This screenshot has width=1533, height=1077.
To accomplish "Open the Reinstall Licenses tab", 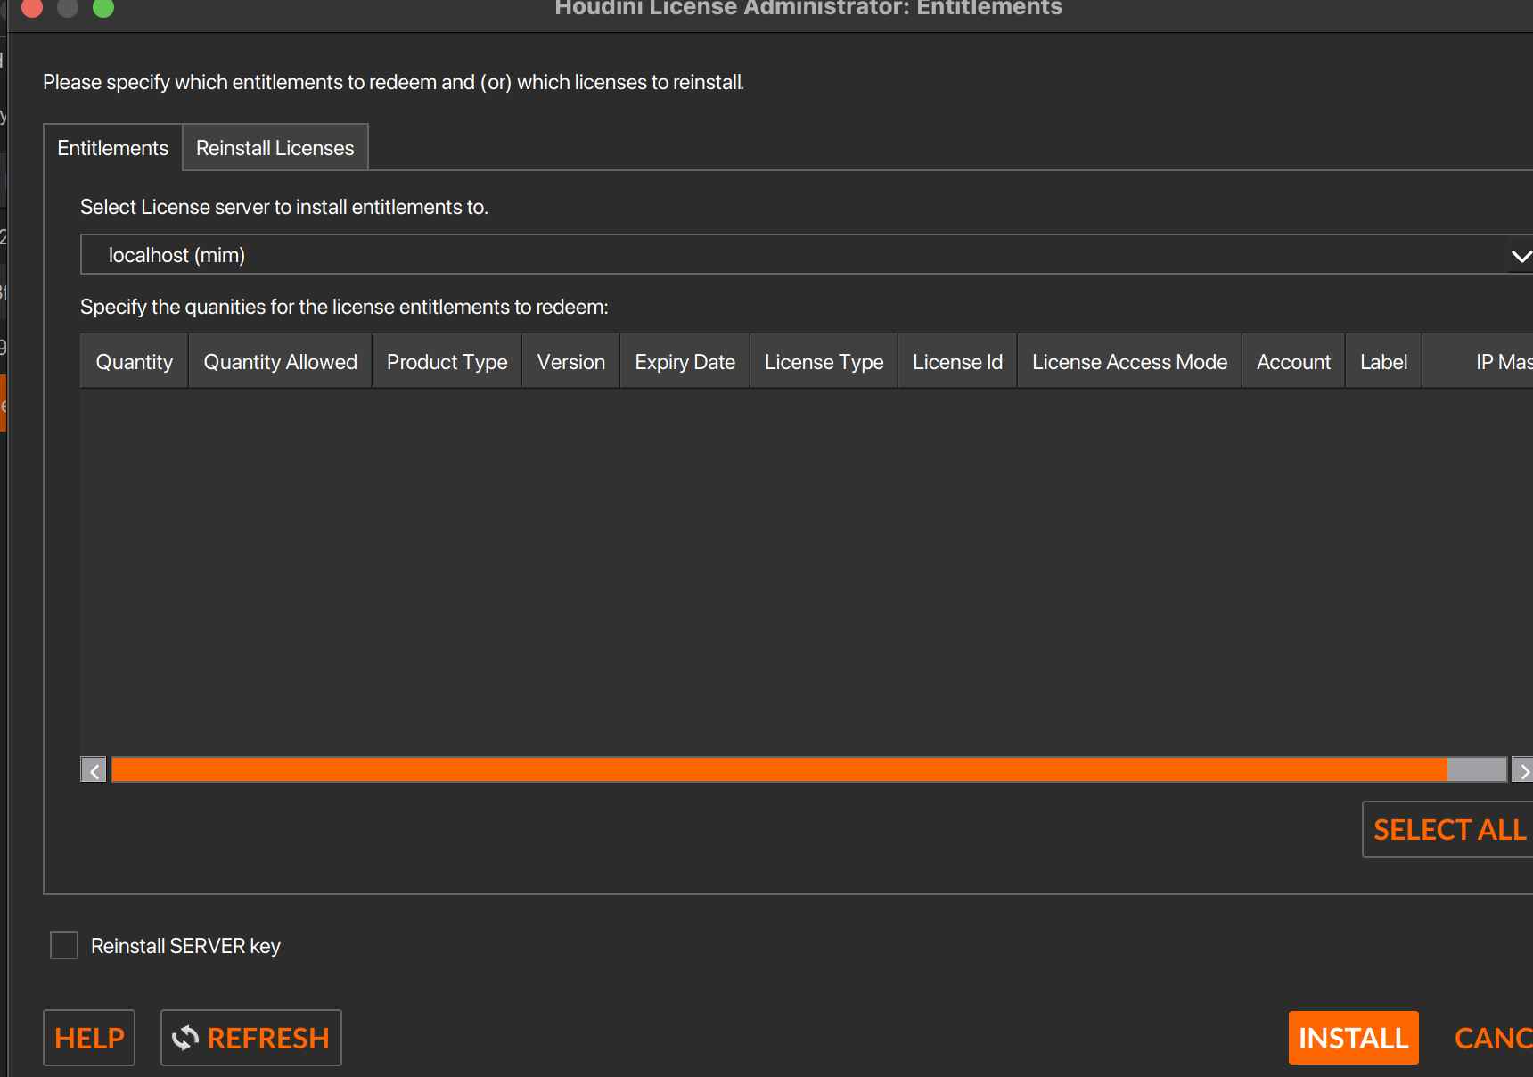I will 275,148.
